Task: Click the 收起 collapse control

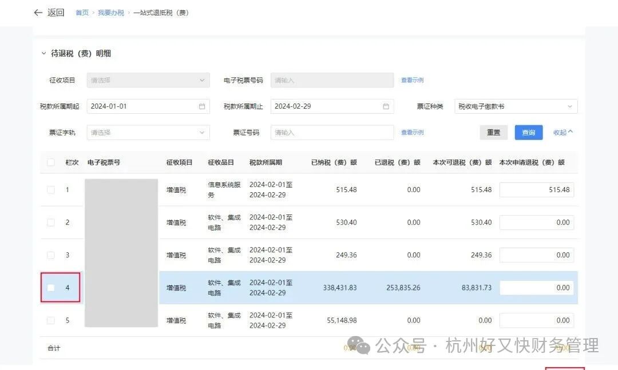Action: 562,132
